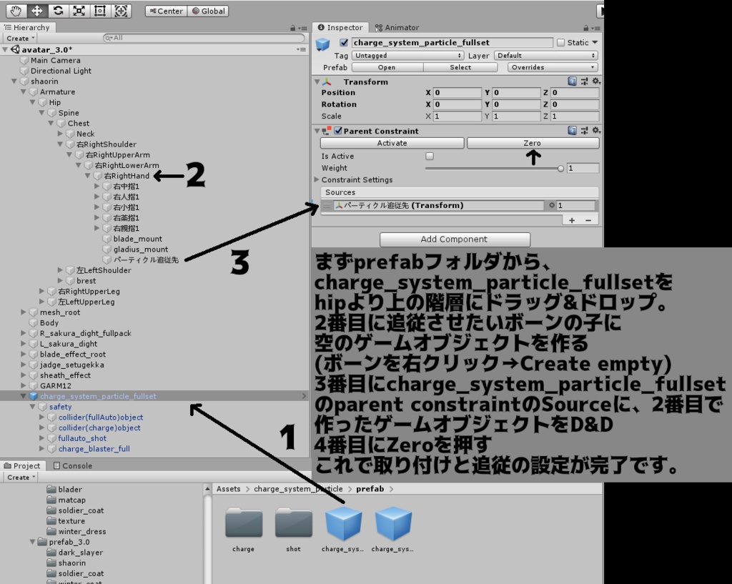Select the Hand tool in toolbar
This screenshot has height=584, width=732.
(16, 11)
